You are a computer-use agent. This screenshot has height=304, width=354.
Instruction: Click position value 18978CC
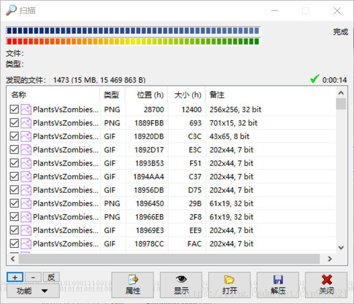click(x=149, y=244)
